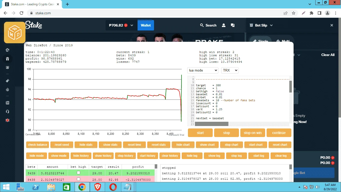Open the Windows Start button
Image resolution: width=341 pixels, height=192 pixels.
pyautogui.click(x=6, y=187)
